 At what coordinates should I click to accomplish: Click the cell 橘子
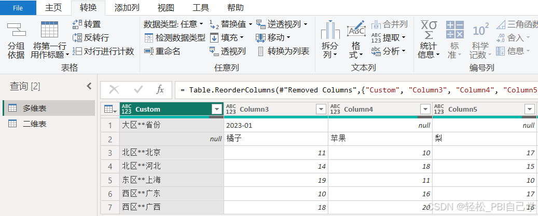[276, 139]
